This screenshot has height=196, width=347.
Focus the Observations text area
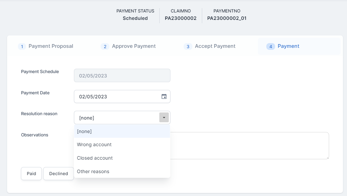(x=250, y=145)
